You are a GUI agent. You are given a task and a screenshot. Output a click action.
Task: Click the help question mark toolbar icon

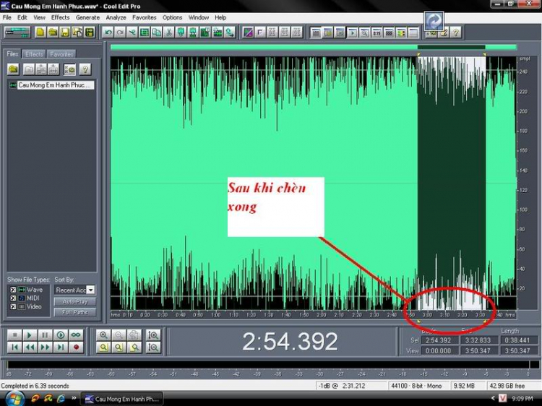[x=456, y=33]
